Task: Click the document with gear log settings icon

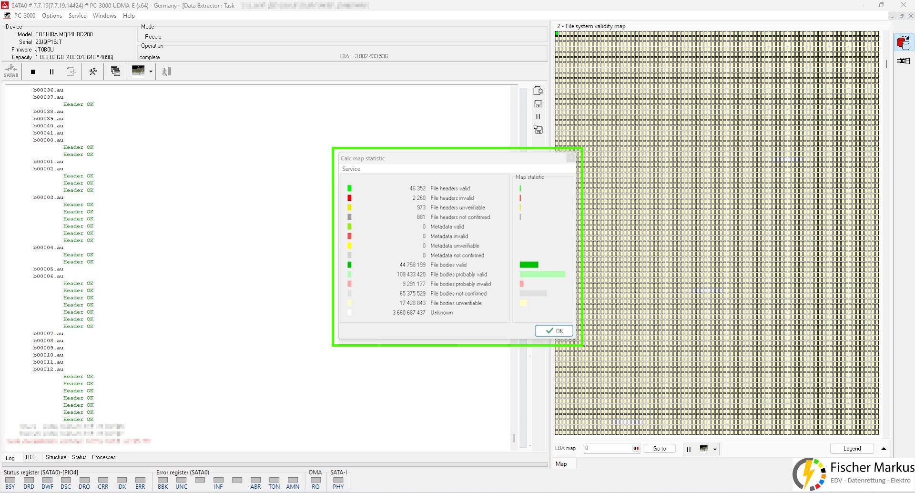Action: point(538,91)
